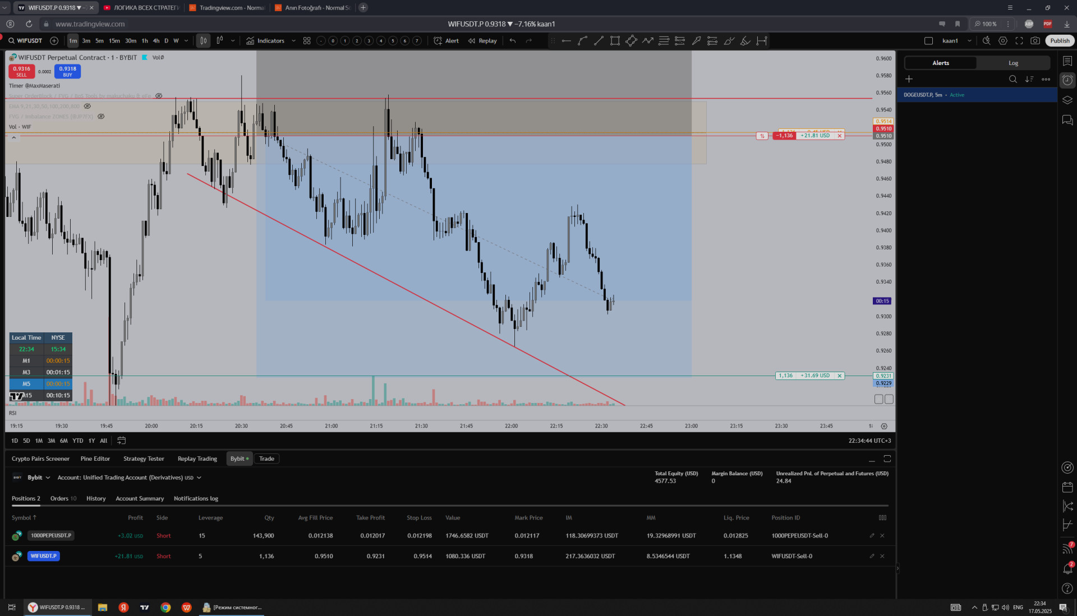Take a chart snapshot with camera icon

tap(1035, 41)
